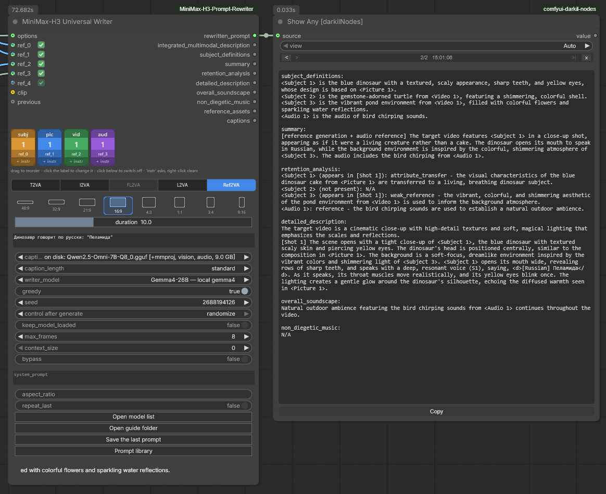Collapse the Show Any node via title dot
606x494 pixels.
click(280, 22)
